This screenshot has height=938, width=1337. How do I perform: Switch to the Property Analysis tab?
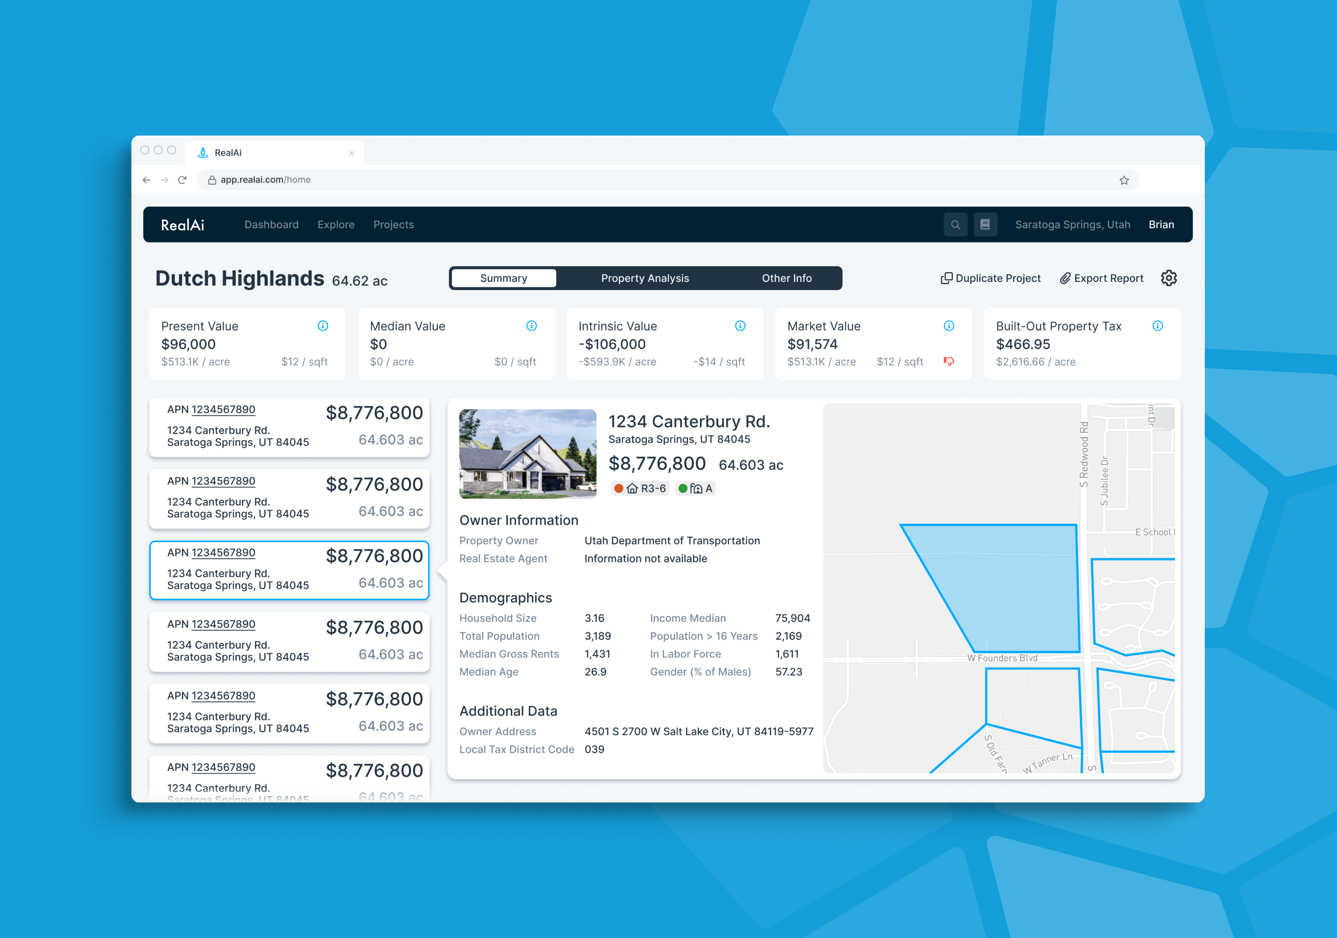pyautogui.click(x=645, y=278)
